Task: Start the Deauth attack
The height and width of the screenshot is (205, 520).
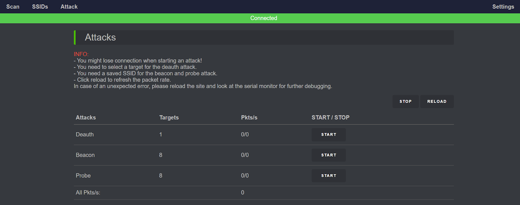Action: pyautogui.click(x=329, y=135)
